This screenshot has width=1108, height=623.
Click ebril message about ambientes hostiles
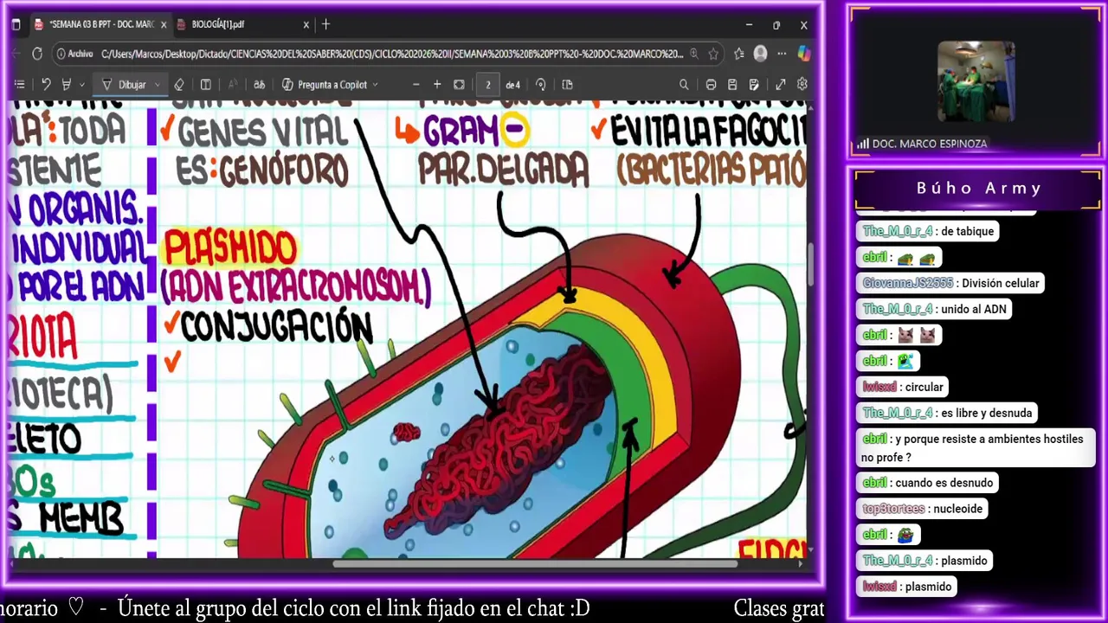pyautogui.click(x=976, y=448)
